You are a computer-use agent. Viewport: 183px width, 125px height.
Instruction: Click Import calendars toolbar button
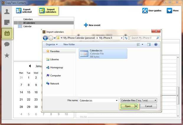(48, 11)
